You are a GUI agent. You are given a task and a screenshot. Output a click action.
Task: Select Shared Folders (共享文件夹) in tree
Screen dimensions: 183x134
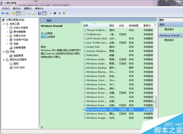[x=20, y=36]
